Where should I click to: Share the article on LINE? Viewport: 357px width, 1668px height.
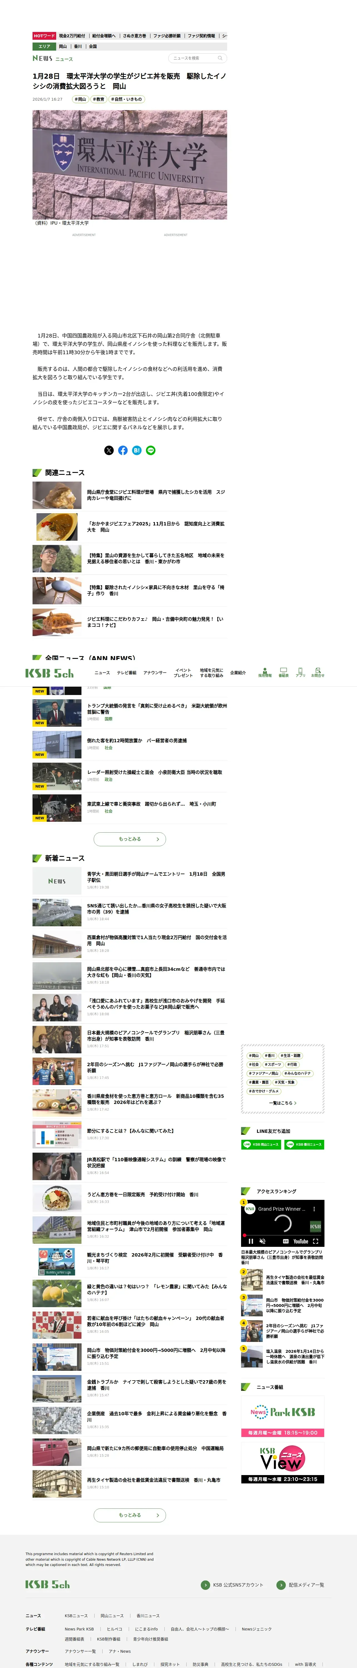pos(151,450)
